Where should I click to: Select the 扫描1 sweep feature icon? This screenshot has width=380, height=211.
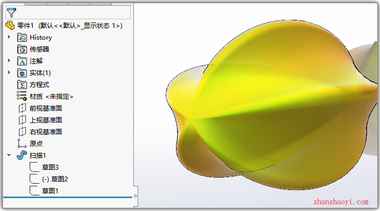coord(22,155)
